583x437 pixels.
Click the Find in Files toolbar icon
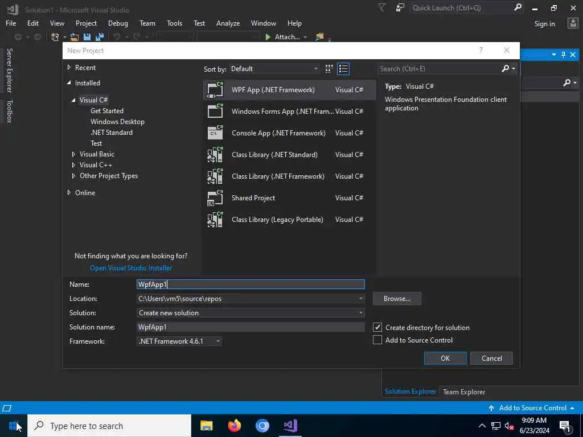(x=319, y=37)
